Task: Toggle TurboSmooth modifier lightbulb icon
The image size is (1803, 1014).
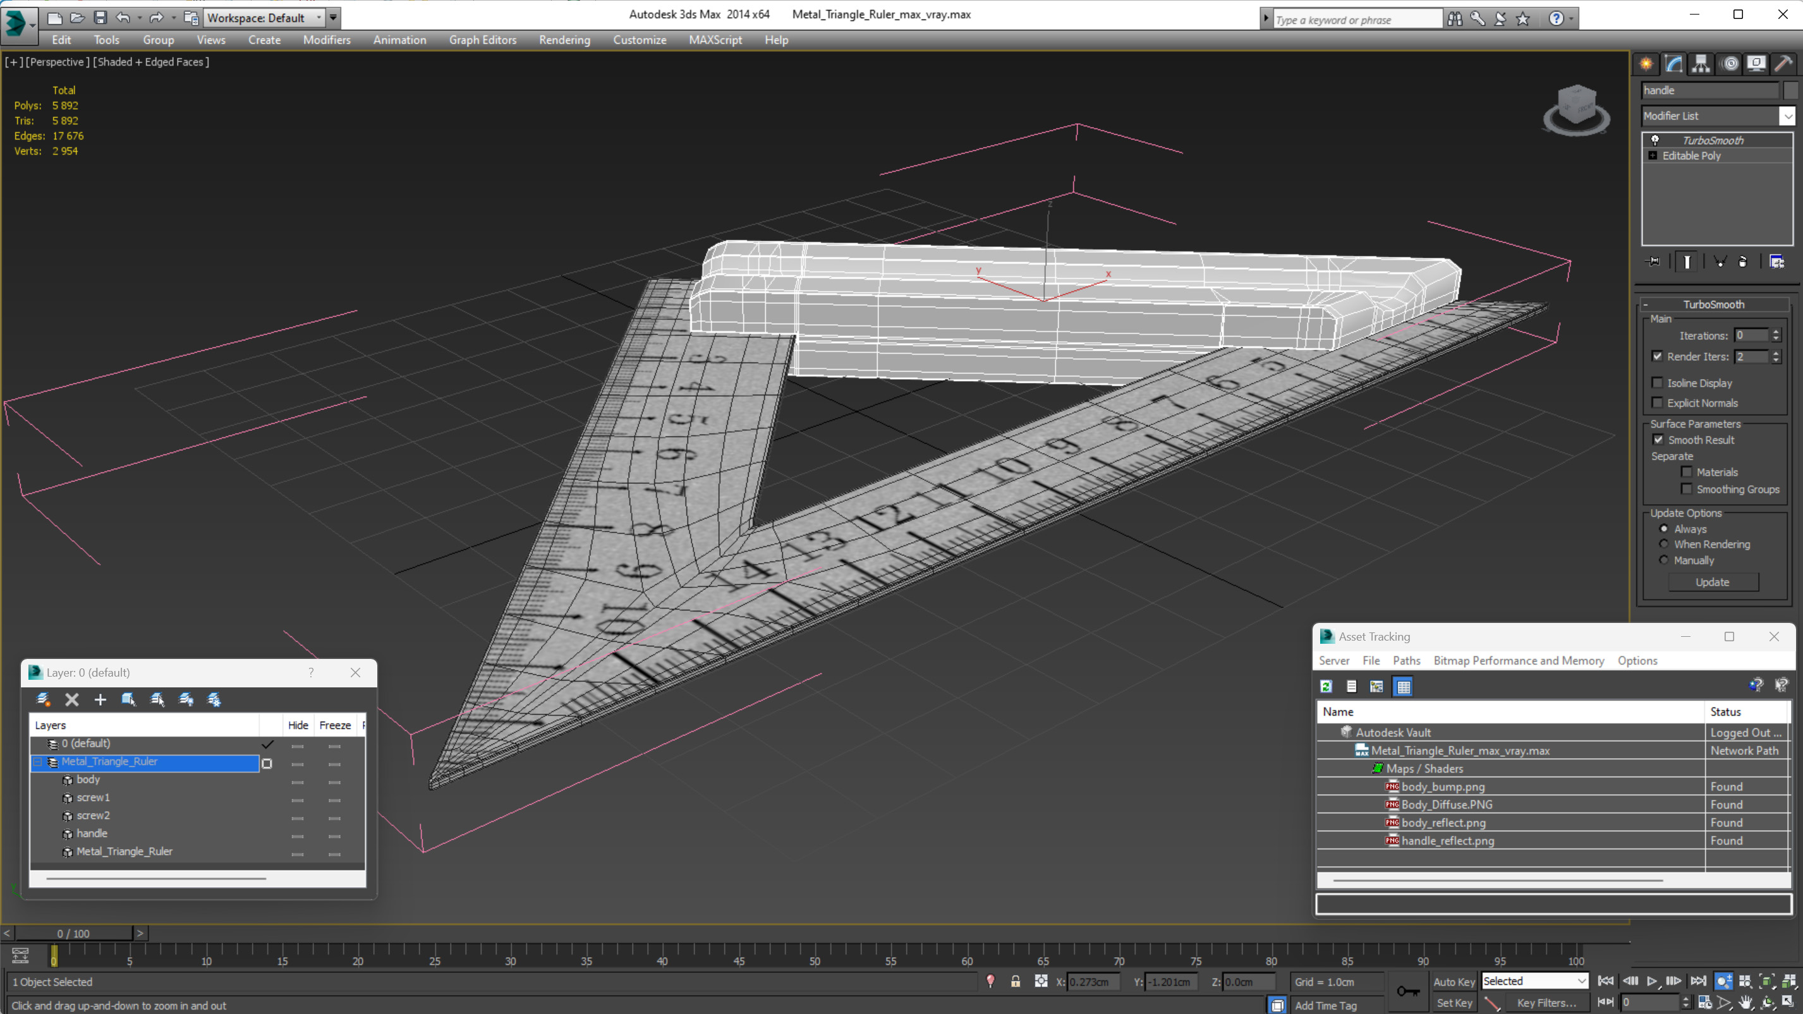Action: (x=1655, y=140)
